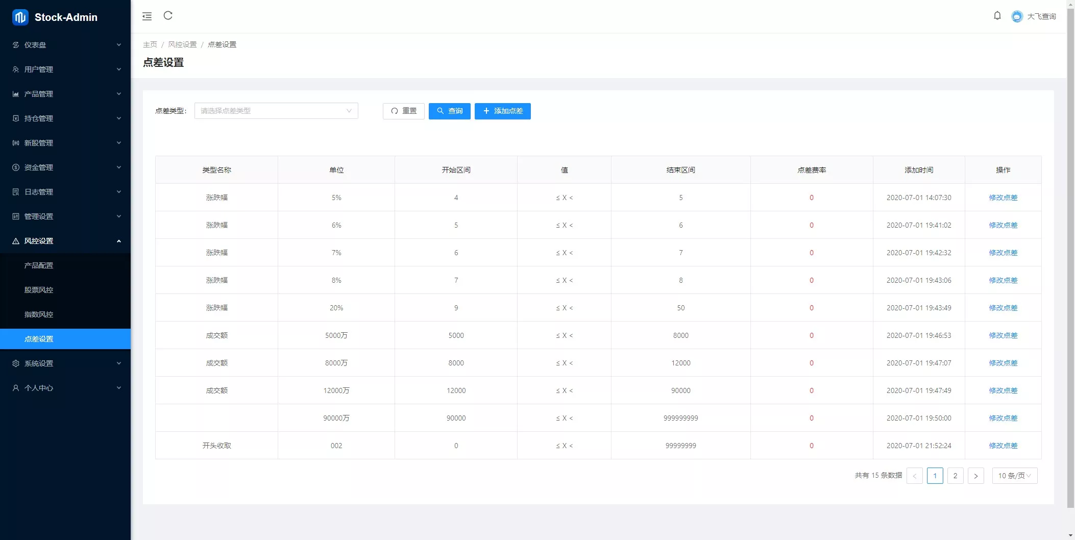
Task: Collapse the sidebar with the menu fold icon
Action: (x=147, y=16)
